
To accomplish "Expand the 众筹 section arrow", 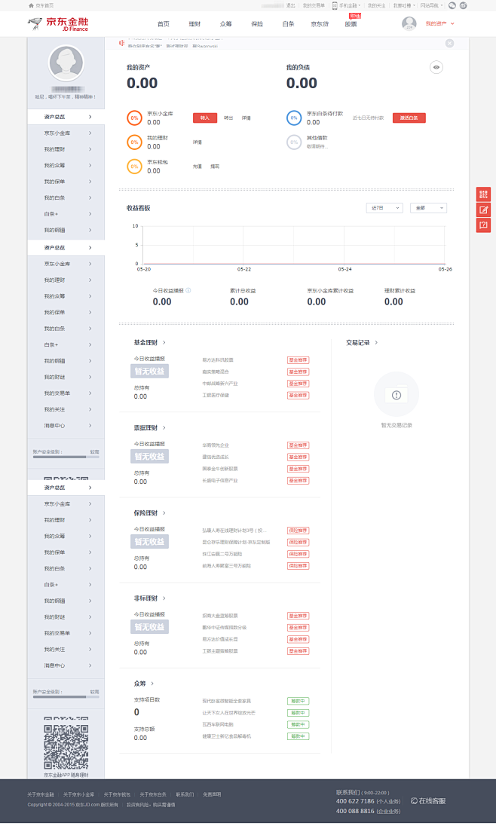I will [152, 684].
